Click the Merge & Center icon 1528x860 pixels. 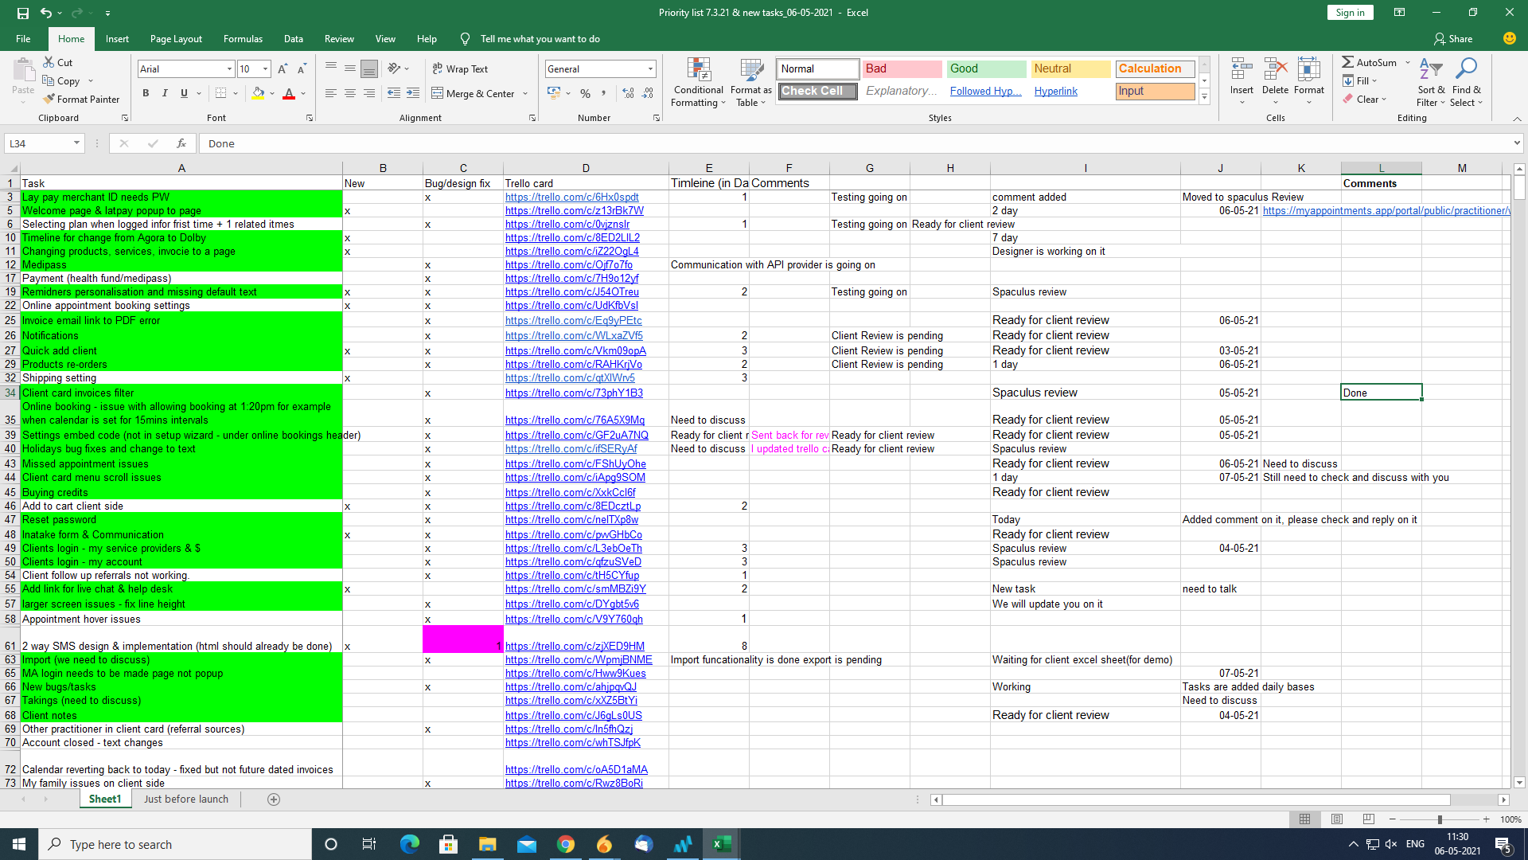(x=438, y=93)
